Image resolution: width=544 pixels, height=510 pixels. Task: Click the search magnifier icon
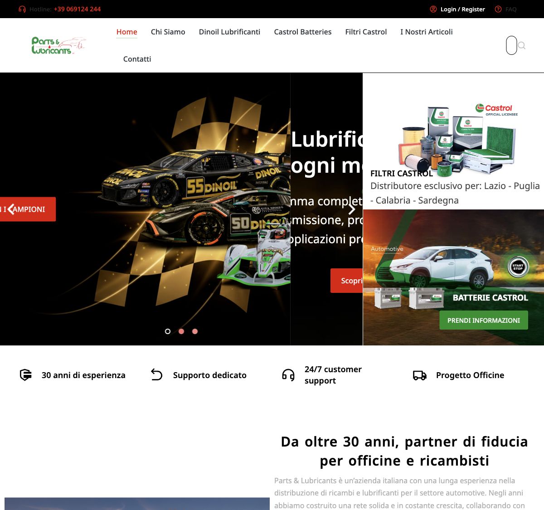click(x=522, y=45)
